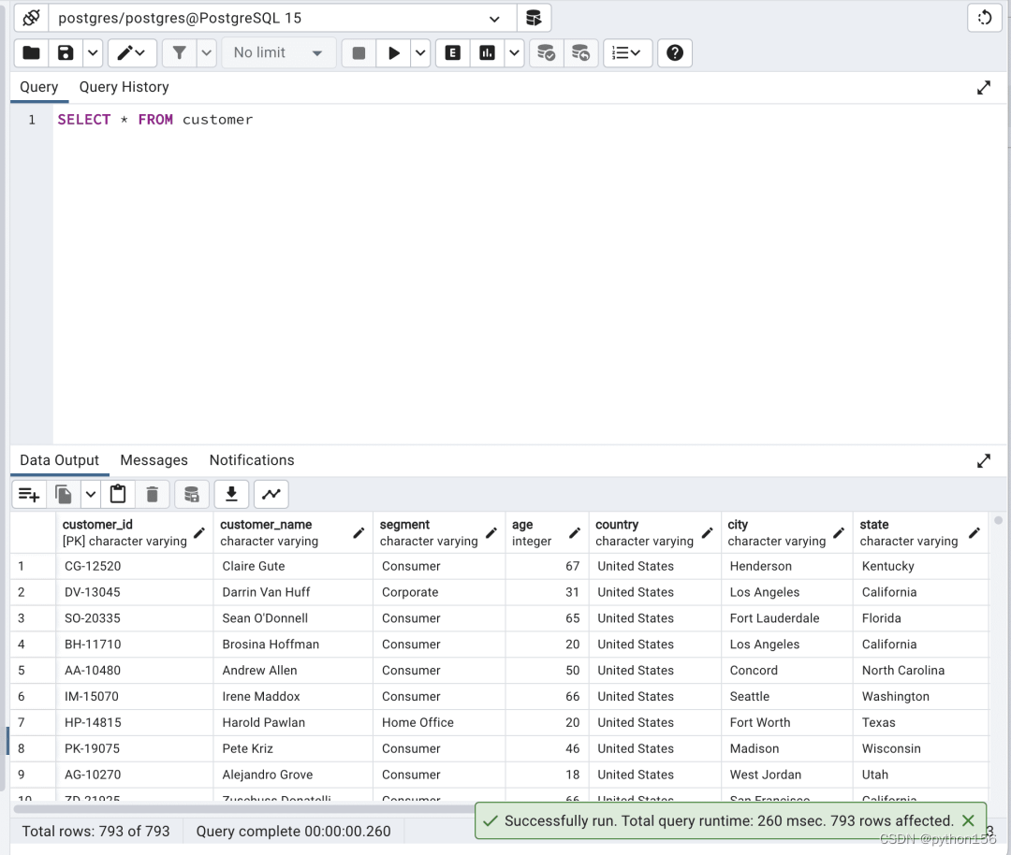Expand the copy options arrow
1011x855 pixels.
(90, 494)
